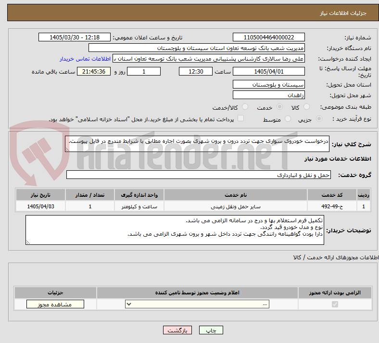Viewport: 379px width, 343px height.
Task: Click the زاهدان city field
Action: (x=268, y=95)
